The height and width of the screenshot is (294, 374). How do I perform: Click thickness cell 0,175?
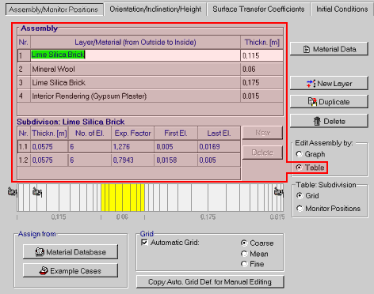[261, 83]
